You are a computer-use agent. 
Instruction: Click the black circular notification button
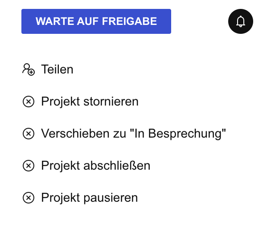pyautogui.click(x=241, y=21)
